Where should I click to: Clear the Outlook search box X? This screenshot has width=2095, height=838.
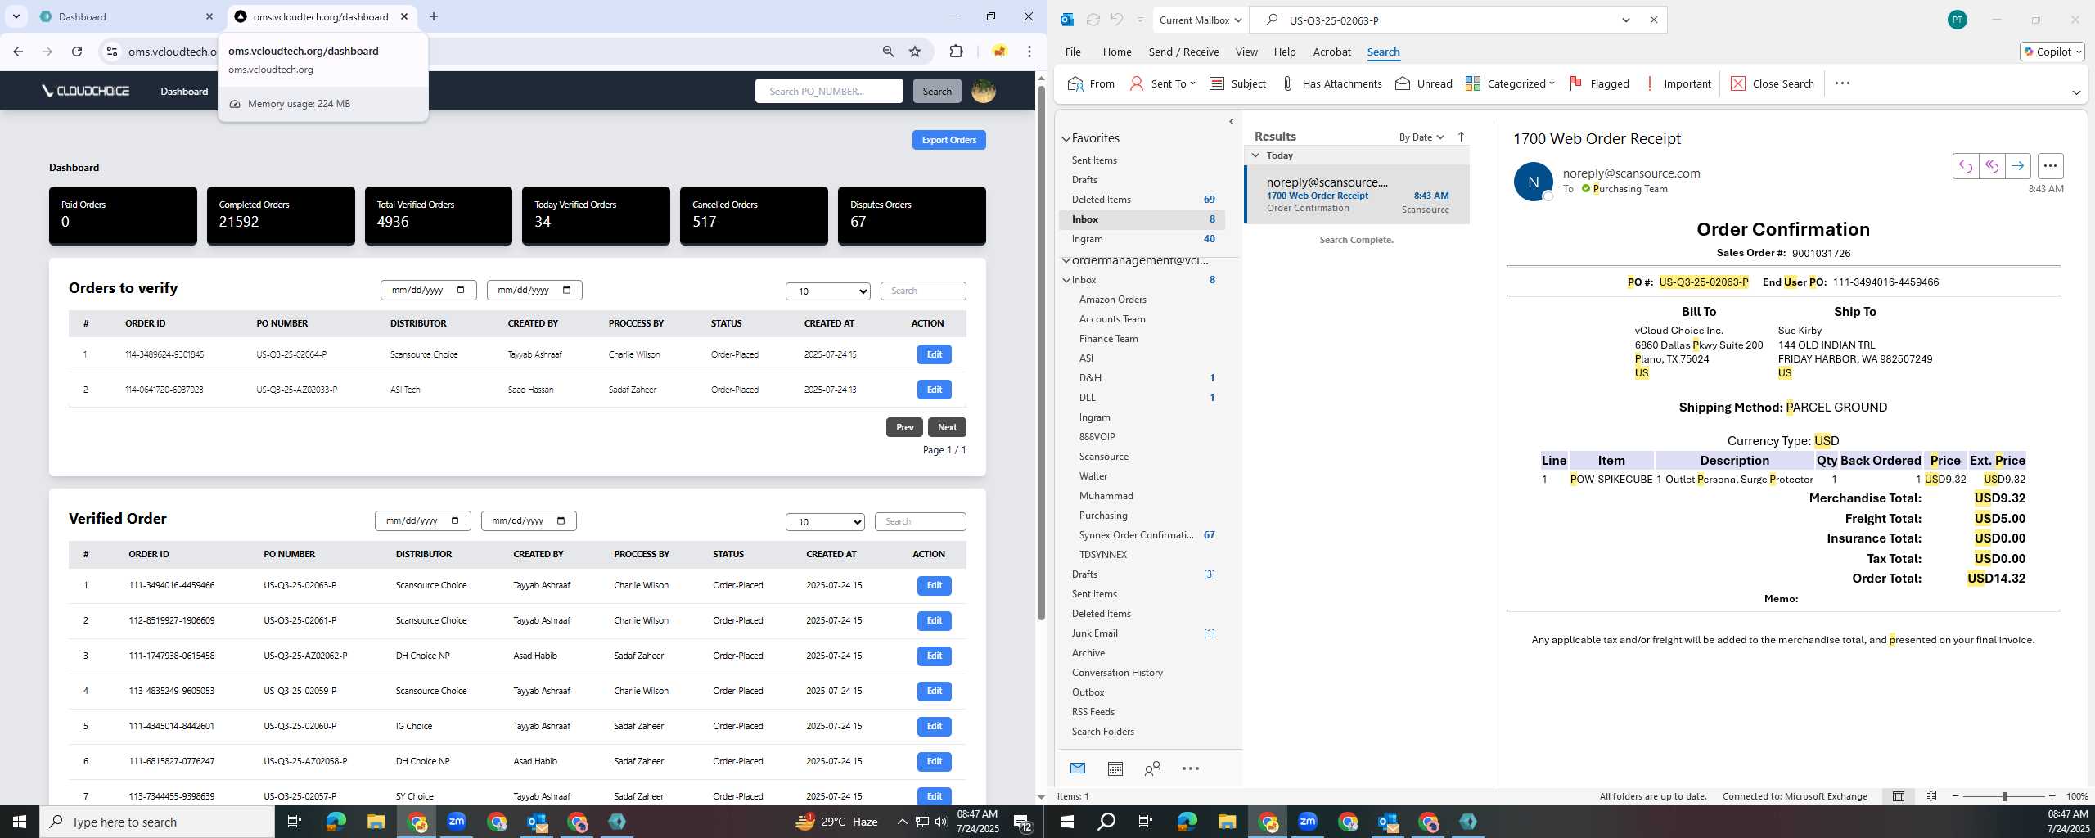1653,20
